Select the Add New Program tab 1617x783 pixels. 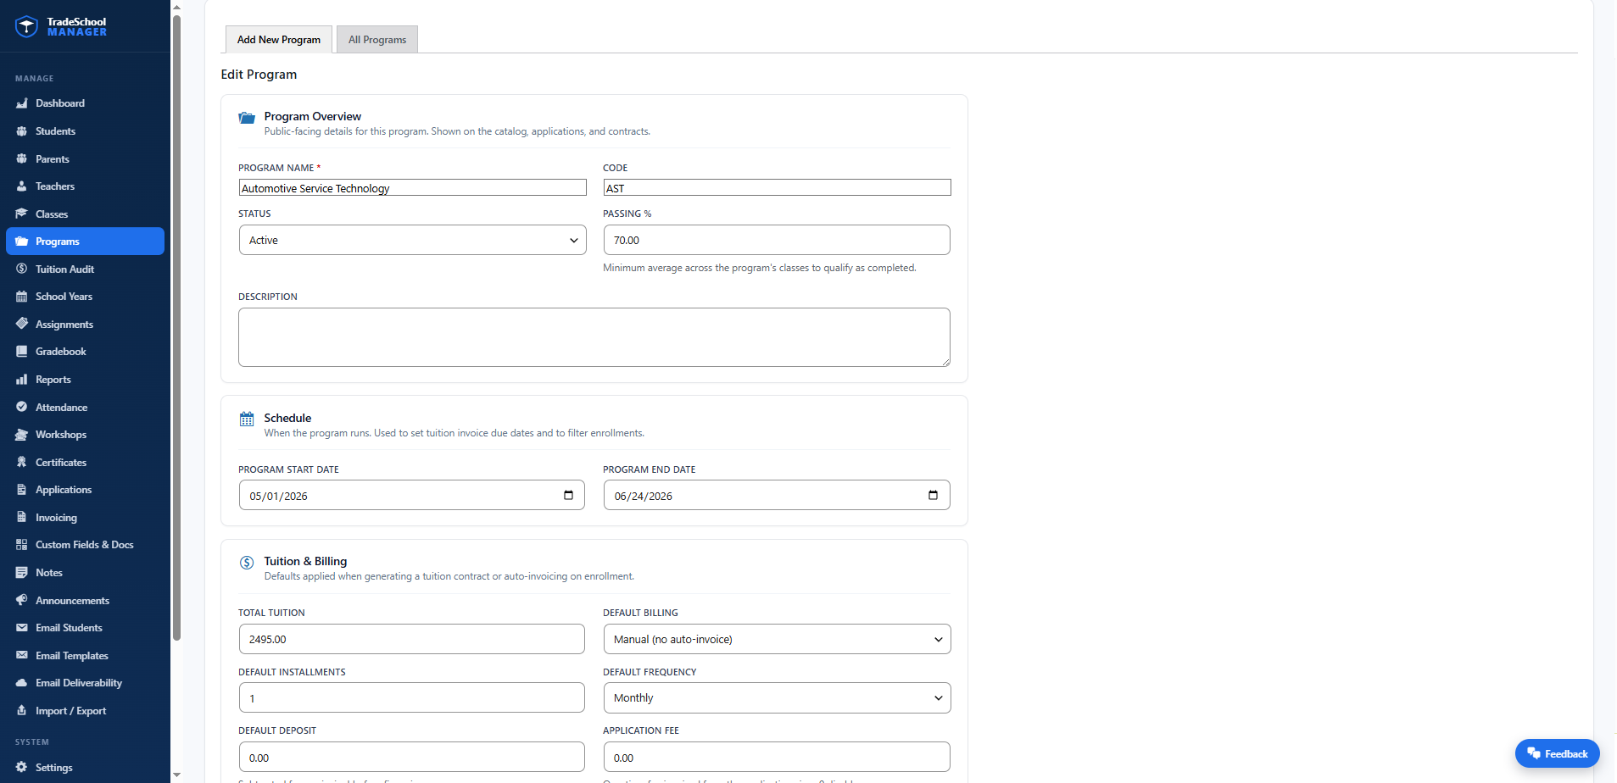point(279,40)
